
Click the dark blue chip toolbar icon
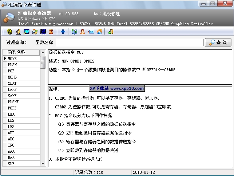point(43,32)
